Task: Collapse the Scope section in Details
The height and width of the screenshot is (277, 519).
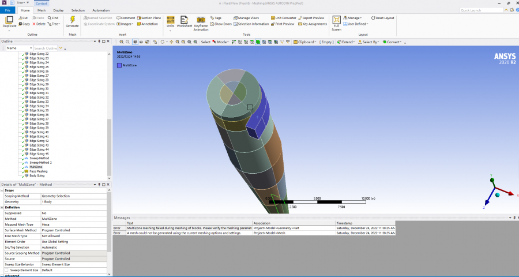Action: [x=3, y=190]
